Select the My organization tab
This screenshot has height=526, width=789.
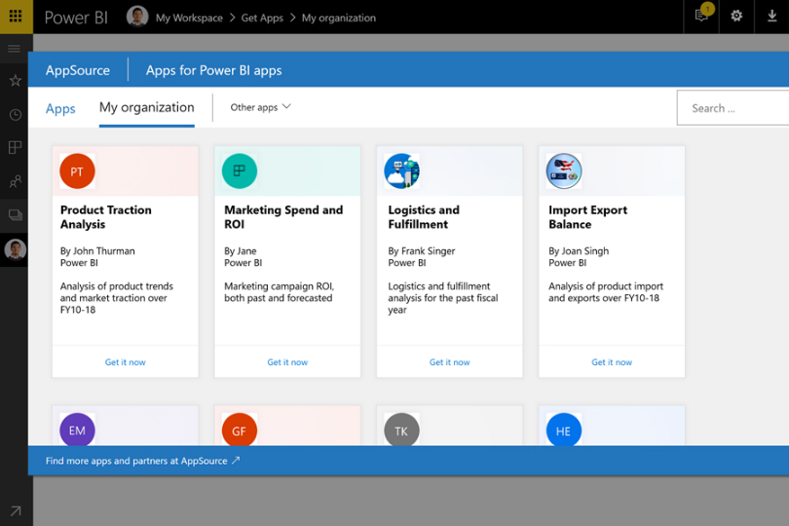(146, 108)
